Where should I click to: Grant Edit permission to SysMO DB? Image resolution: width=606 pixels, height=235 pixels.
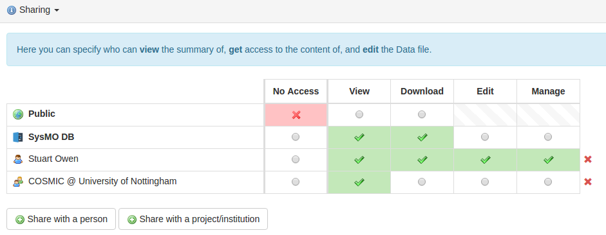pos(485,137)
